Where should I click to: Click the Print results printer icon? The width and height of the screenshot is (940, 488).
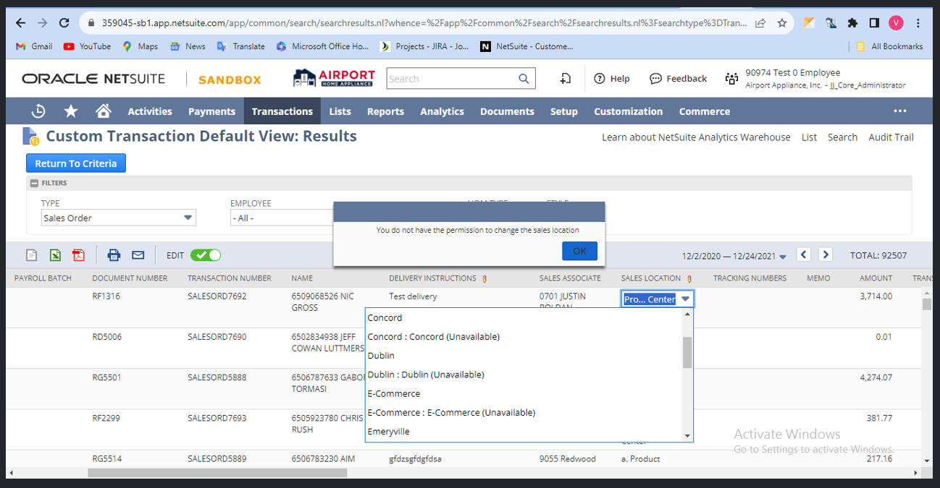pyautogui.click(x=114, y=255)
